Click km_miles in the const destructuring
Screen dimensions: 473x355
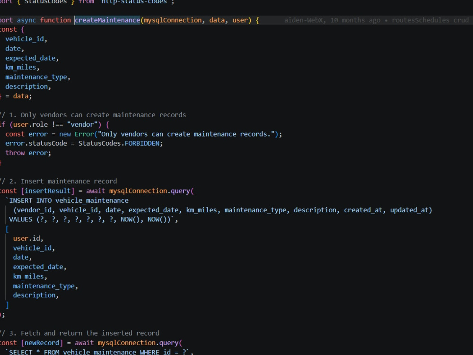[20, 68]
